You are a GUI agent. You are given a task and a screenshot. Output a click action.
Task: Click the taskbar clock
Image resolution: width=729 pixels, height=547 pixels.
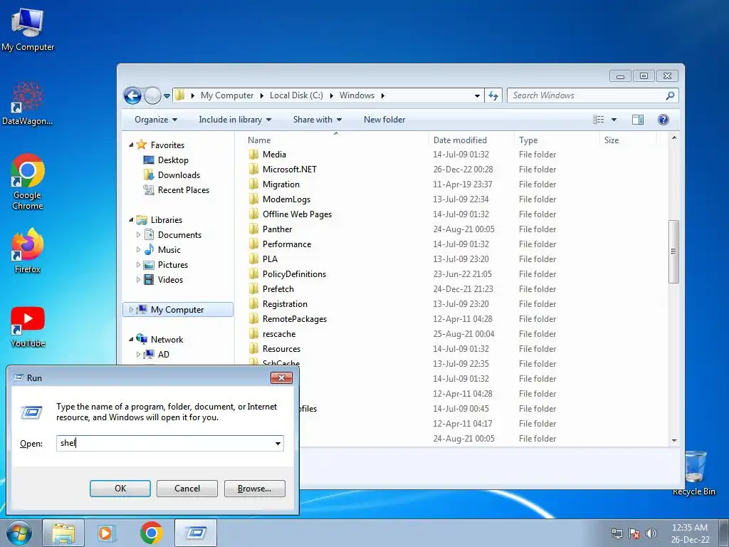(690, 533)
